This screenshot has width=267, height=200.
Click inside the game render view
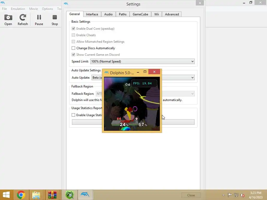132,104
